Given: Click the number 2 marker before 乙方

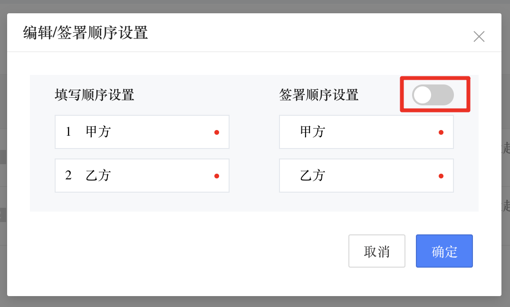Looking at the screenshot, I should [68, 176].
